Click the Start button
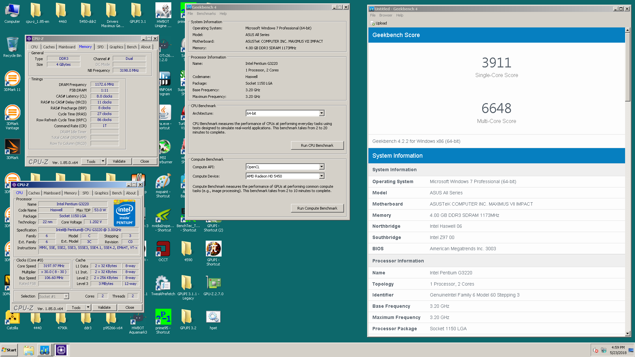Image resolution: width=635 pixels, height=357 pixels. tap(9, 350)
